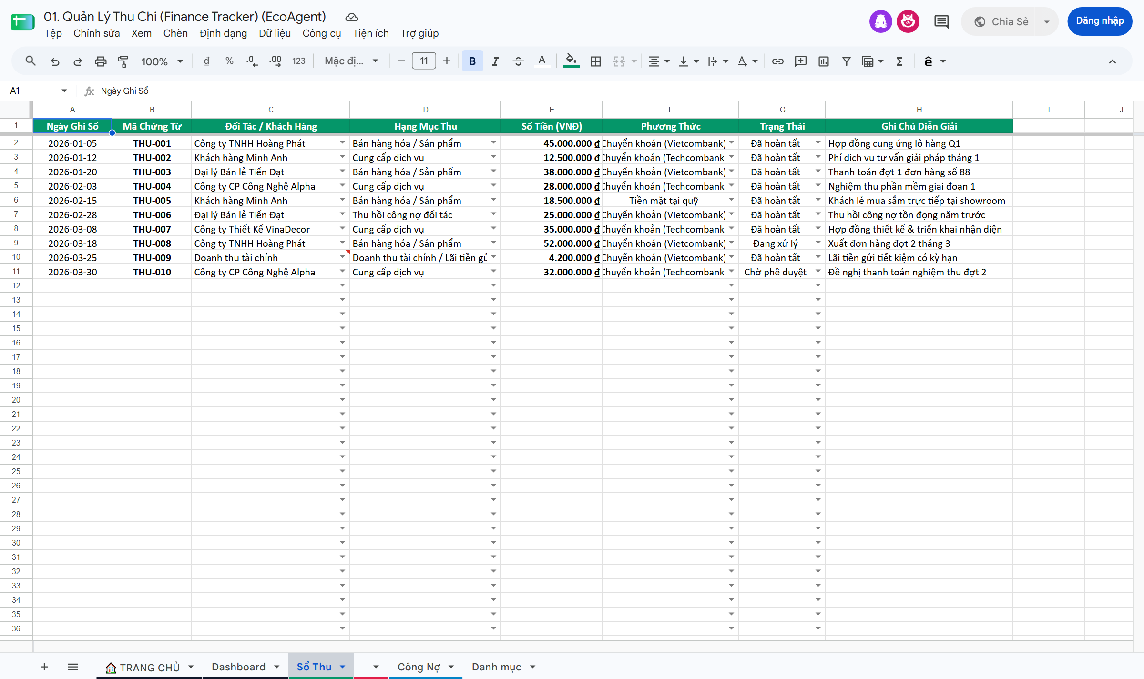Print the spreadsheet
Viewport: 1144px width, 679px height.
point(101,61)
